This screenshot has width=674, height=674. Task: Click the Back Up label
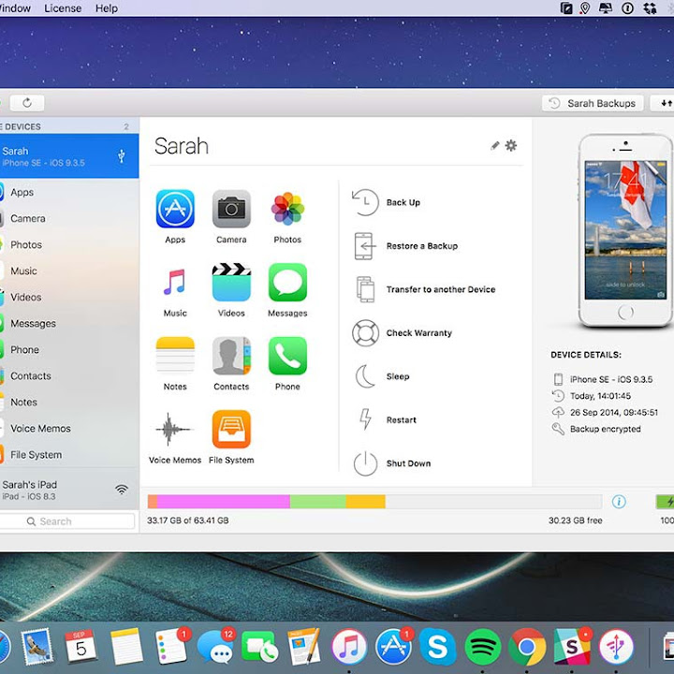point(403,202)
